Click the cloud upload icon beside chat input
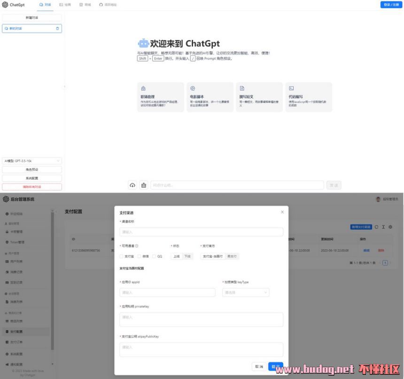Image resolution: width=404 pixels, height=379 pixels. pos(132,185)
